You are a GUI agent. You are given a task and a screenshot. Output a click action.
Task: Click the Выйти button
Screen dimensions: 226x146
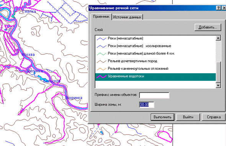[x=188, y=117]
